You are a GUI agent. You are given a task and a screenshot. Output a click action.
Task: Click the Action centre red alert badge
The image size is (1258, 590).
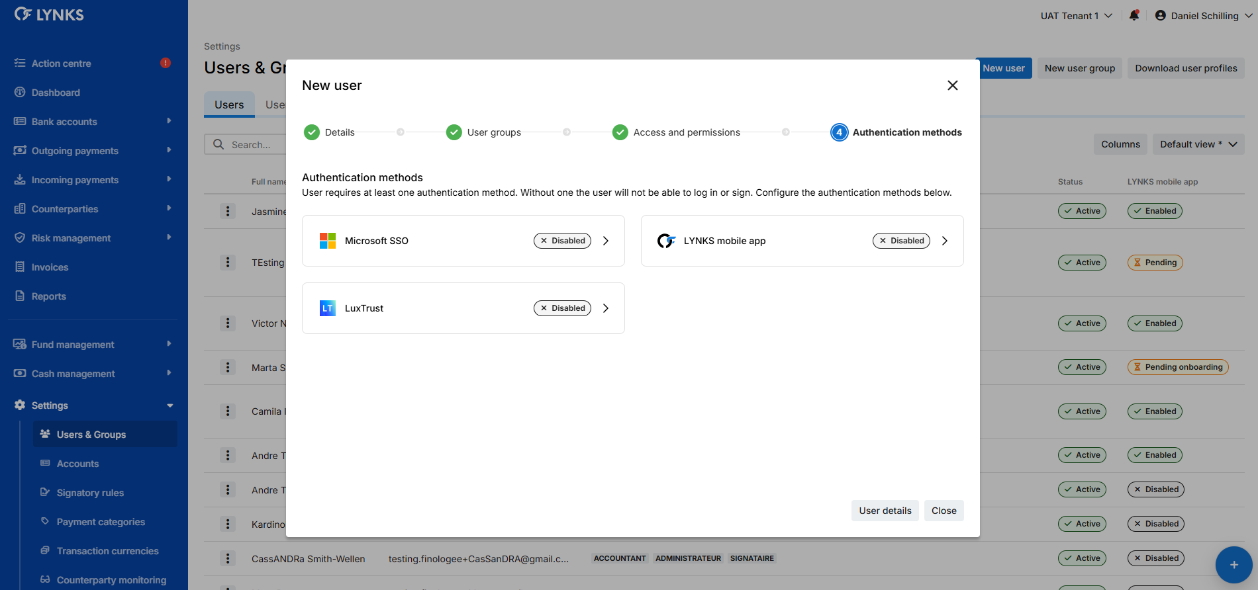[166, 63]
